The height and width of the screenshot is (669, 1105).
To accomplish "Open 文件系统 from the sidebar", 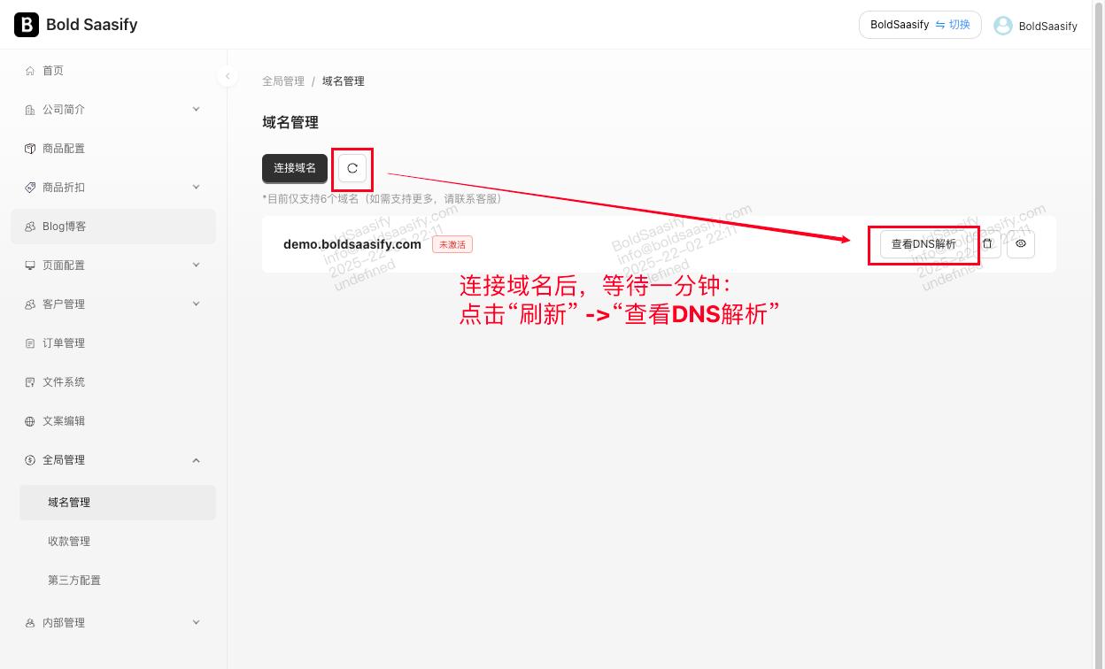I will click(113, 382).
